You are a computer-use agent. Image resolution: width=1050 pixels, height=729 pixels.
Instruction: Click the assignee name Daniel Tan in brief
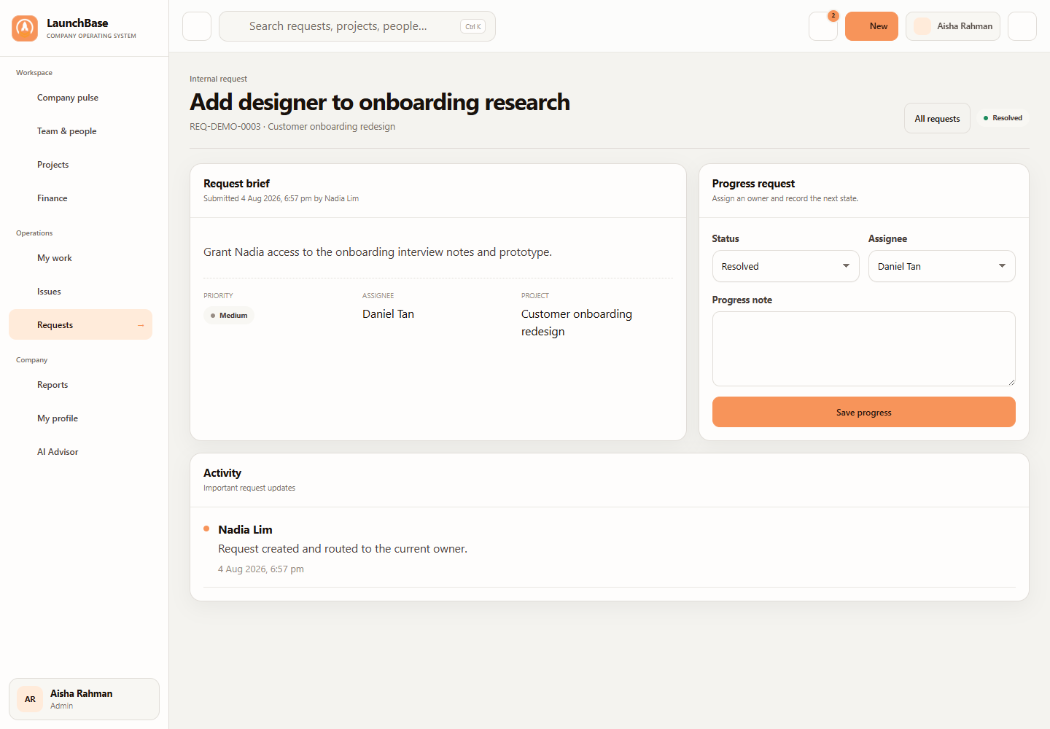tap(388, 314)
